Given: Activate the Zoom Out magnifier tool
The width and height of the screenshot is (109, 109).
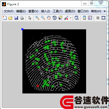Looking at the screenshot, I should click(x=43, y=18).
